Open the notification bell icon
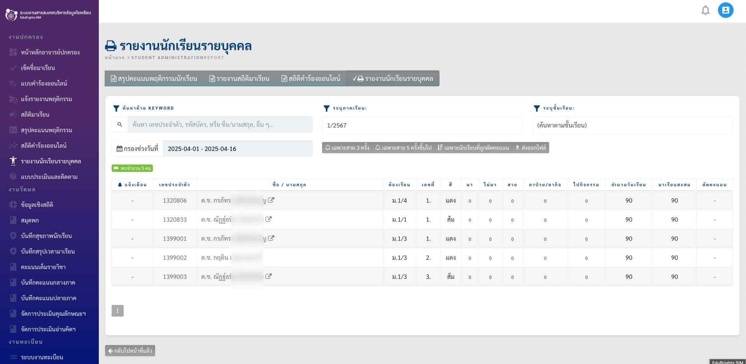 [x=705, y=10]
